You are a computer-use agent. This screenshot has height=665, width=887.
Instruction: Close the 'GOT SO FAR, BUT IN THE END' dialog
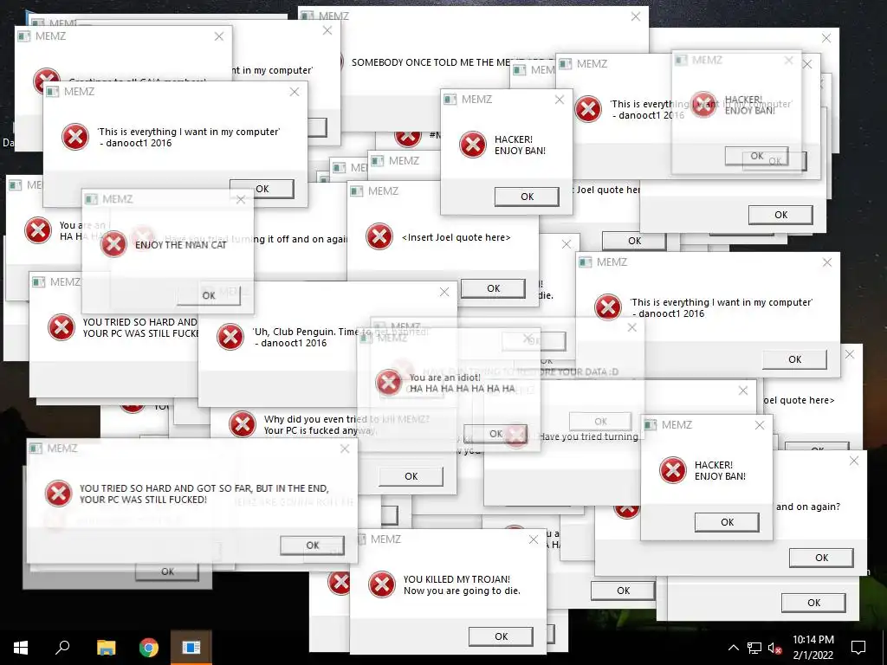pyautogui.click(x=345, y=449)
